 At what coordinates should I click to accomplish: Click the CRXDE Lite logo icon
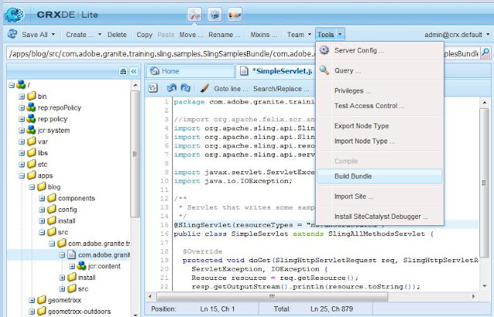pyautogui.click(x=15, y=15)
